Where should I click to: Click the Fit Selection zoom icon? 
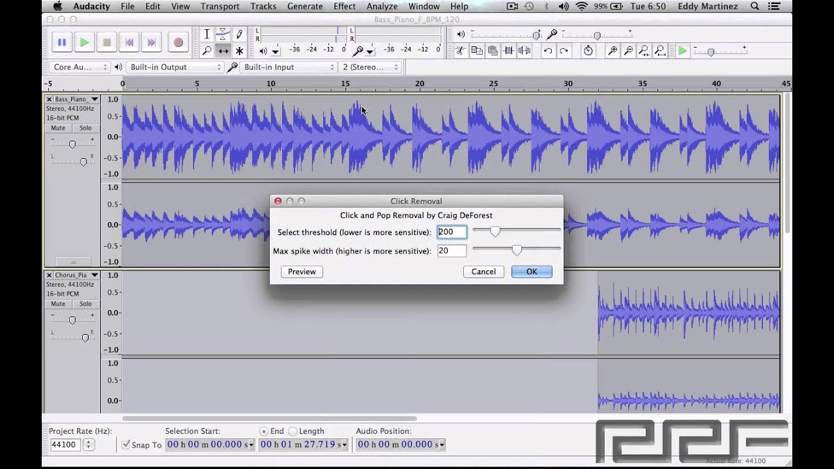(644, 51)
